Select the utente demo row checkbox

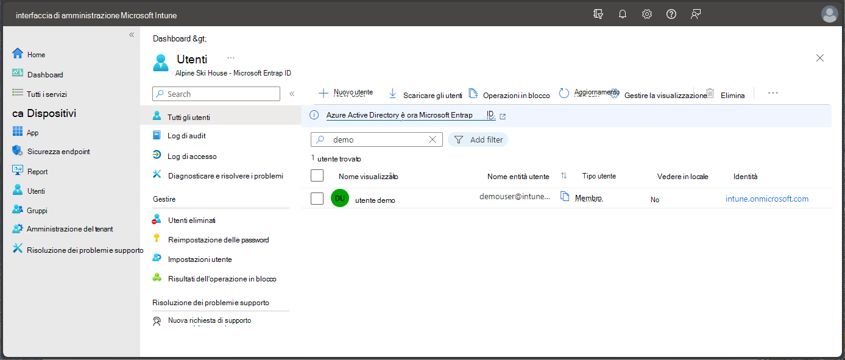click(x=317, y=199)
